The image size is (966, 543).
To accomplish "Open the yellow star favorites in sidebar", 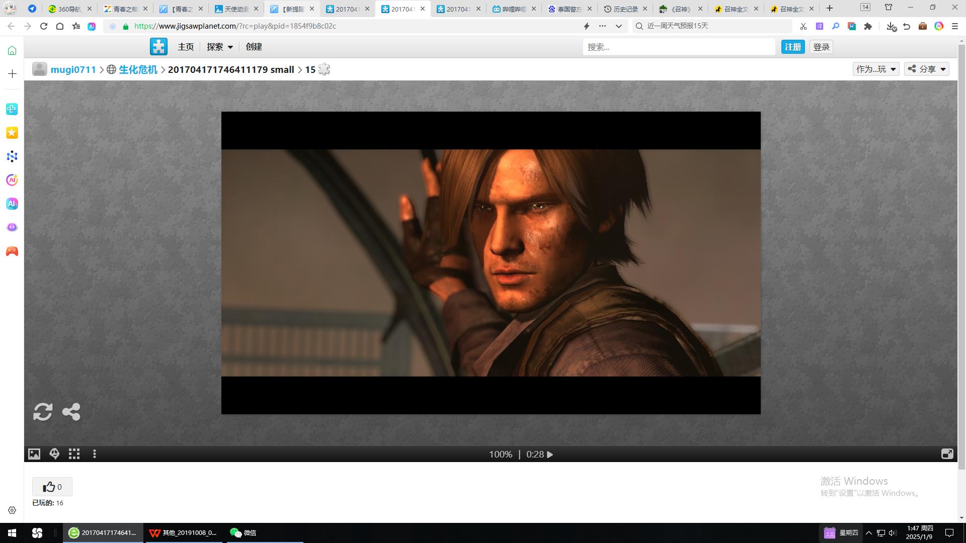I will tap(12, 133).
